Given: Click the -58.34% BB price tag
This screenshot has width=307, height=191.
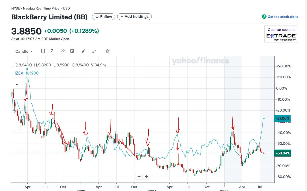Looking at the screenshot, I should click(x=282, y=153).
